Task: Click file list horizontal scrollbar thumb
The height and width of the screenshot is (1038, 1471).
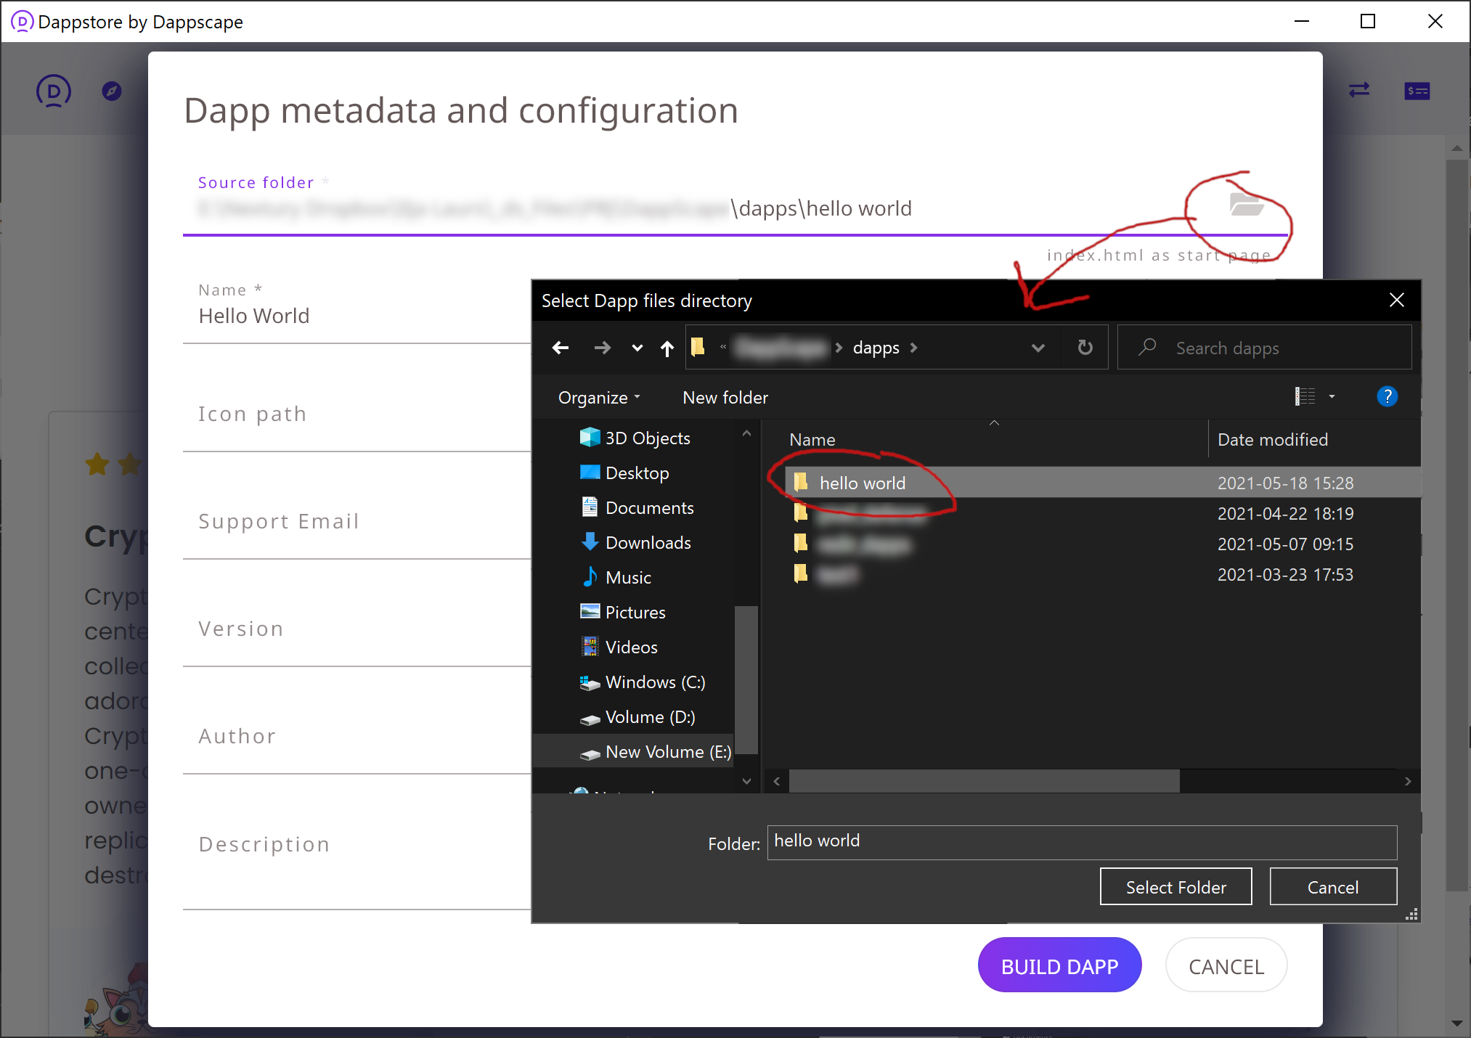Action: pos(984,781)
